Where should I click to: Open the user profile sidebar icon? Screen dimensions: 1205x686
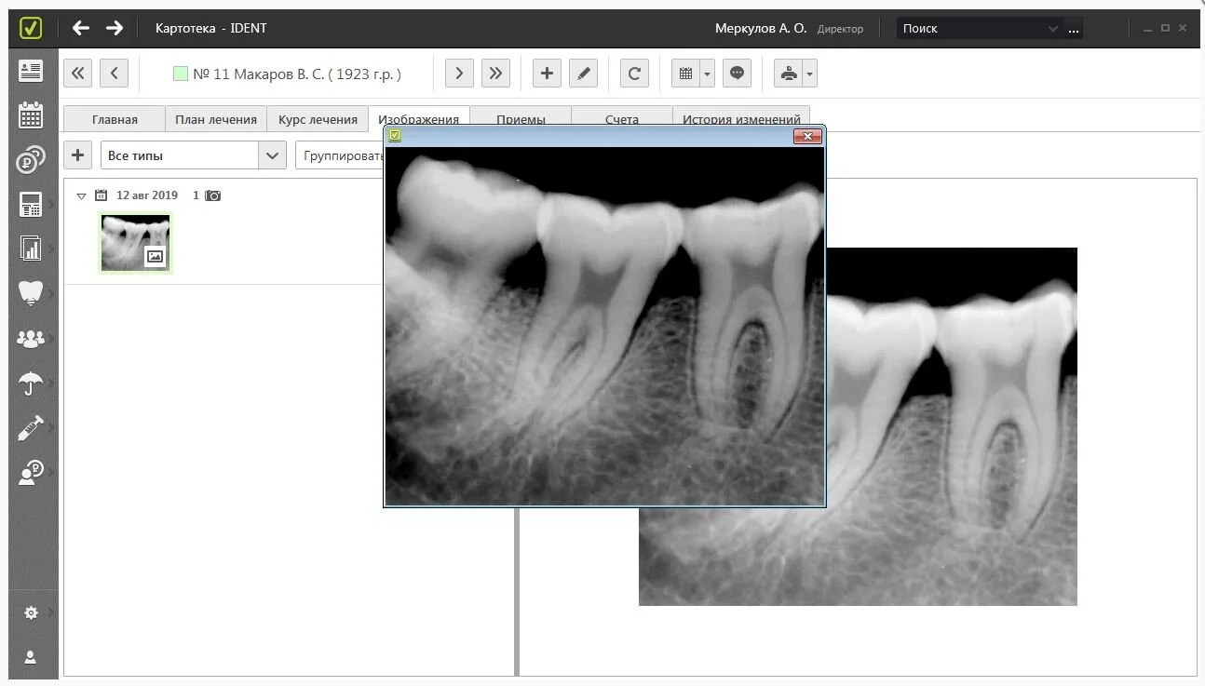coord(31,657)
